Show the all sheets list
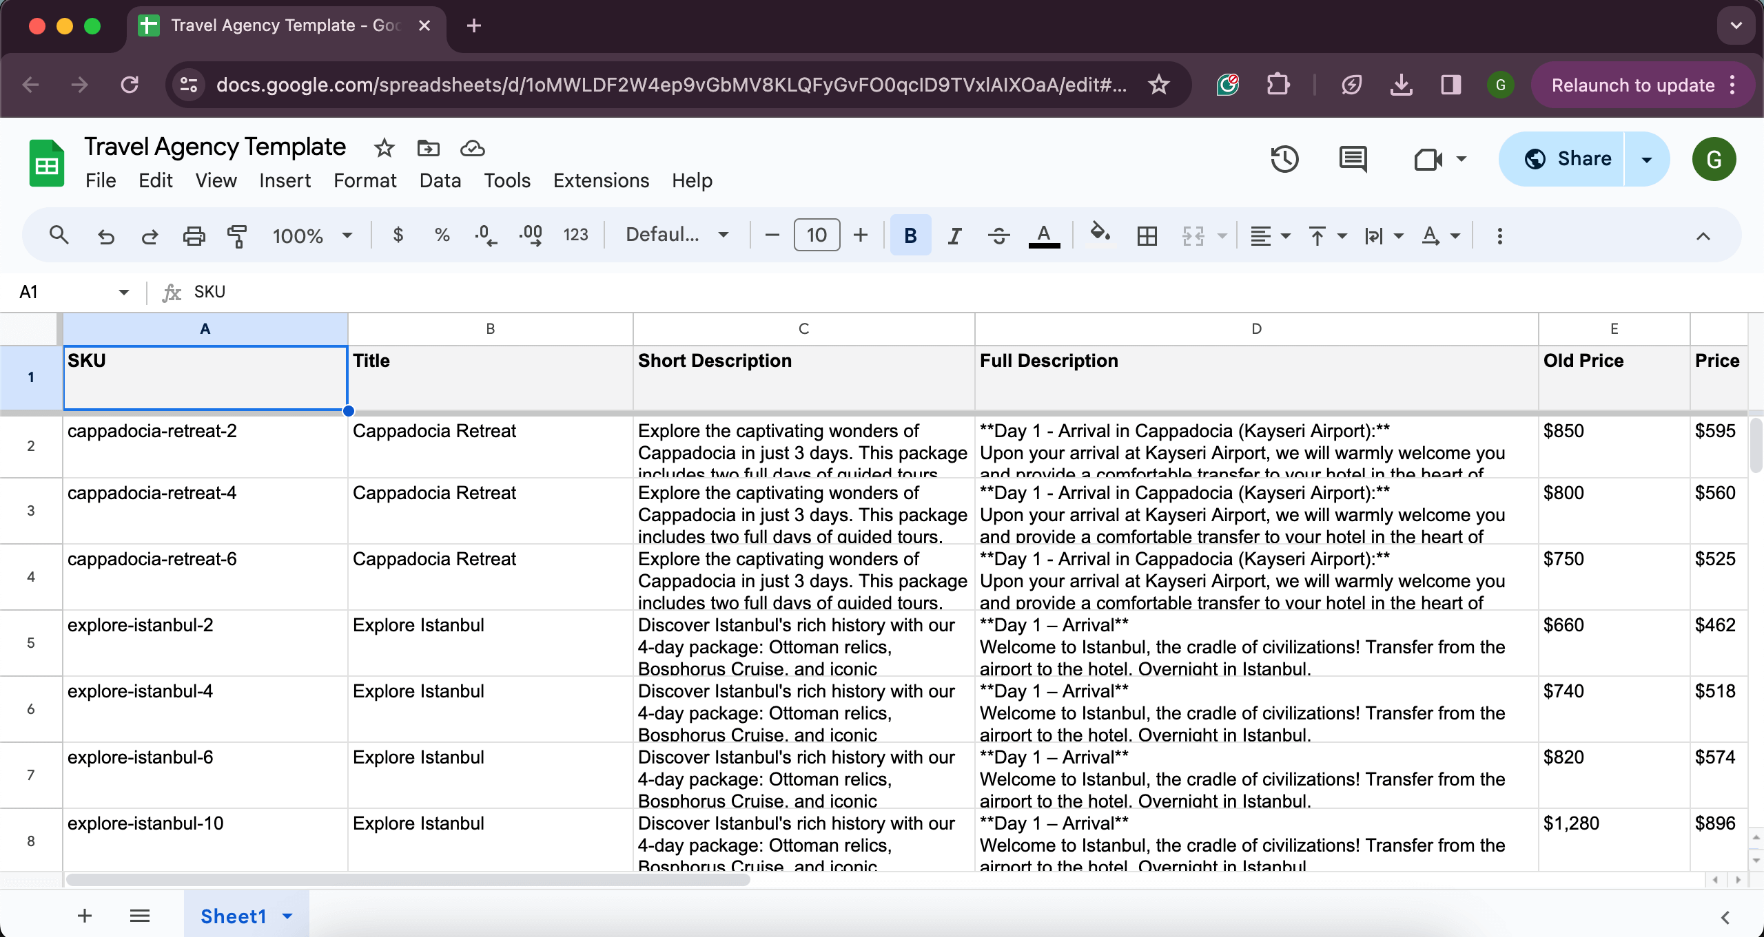Viewport: 1764px width, 937px height. [x=140, y=916]
